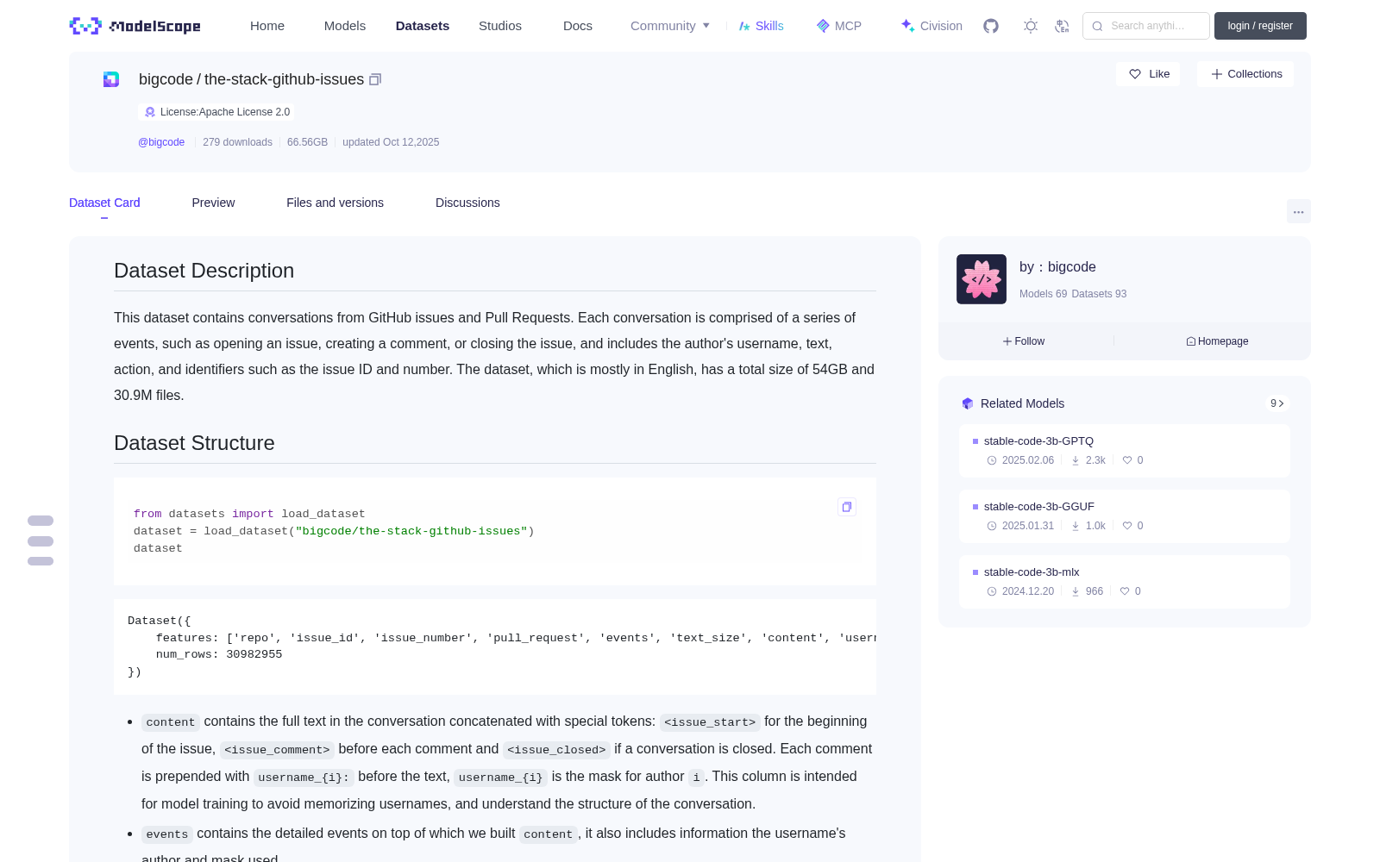
Task: Follow the bigcode organization
Action: click(x=1024, y=341)
